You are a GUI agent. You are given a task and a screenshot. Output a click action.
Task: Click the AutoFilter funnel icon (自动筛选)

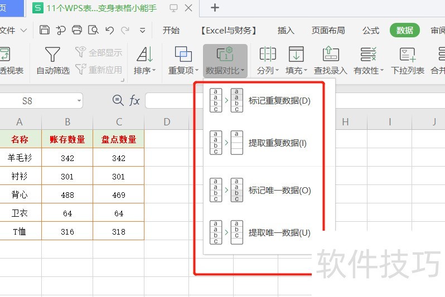click(x=52, y=55)
